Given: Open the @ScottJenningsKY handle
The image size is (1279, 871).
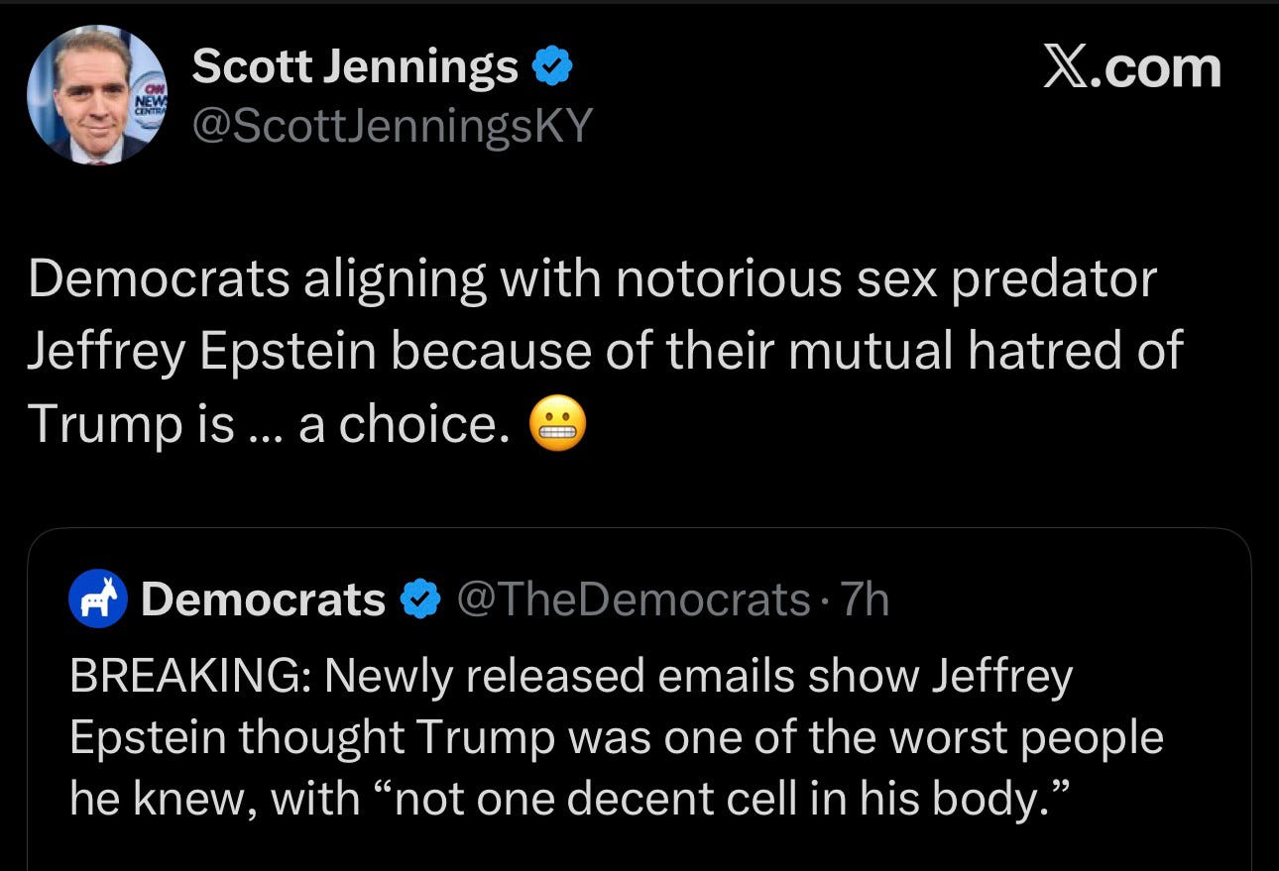Looking at the screenshot, I should (x=392, y=126).
